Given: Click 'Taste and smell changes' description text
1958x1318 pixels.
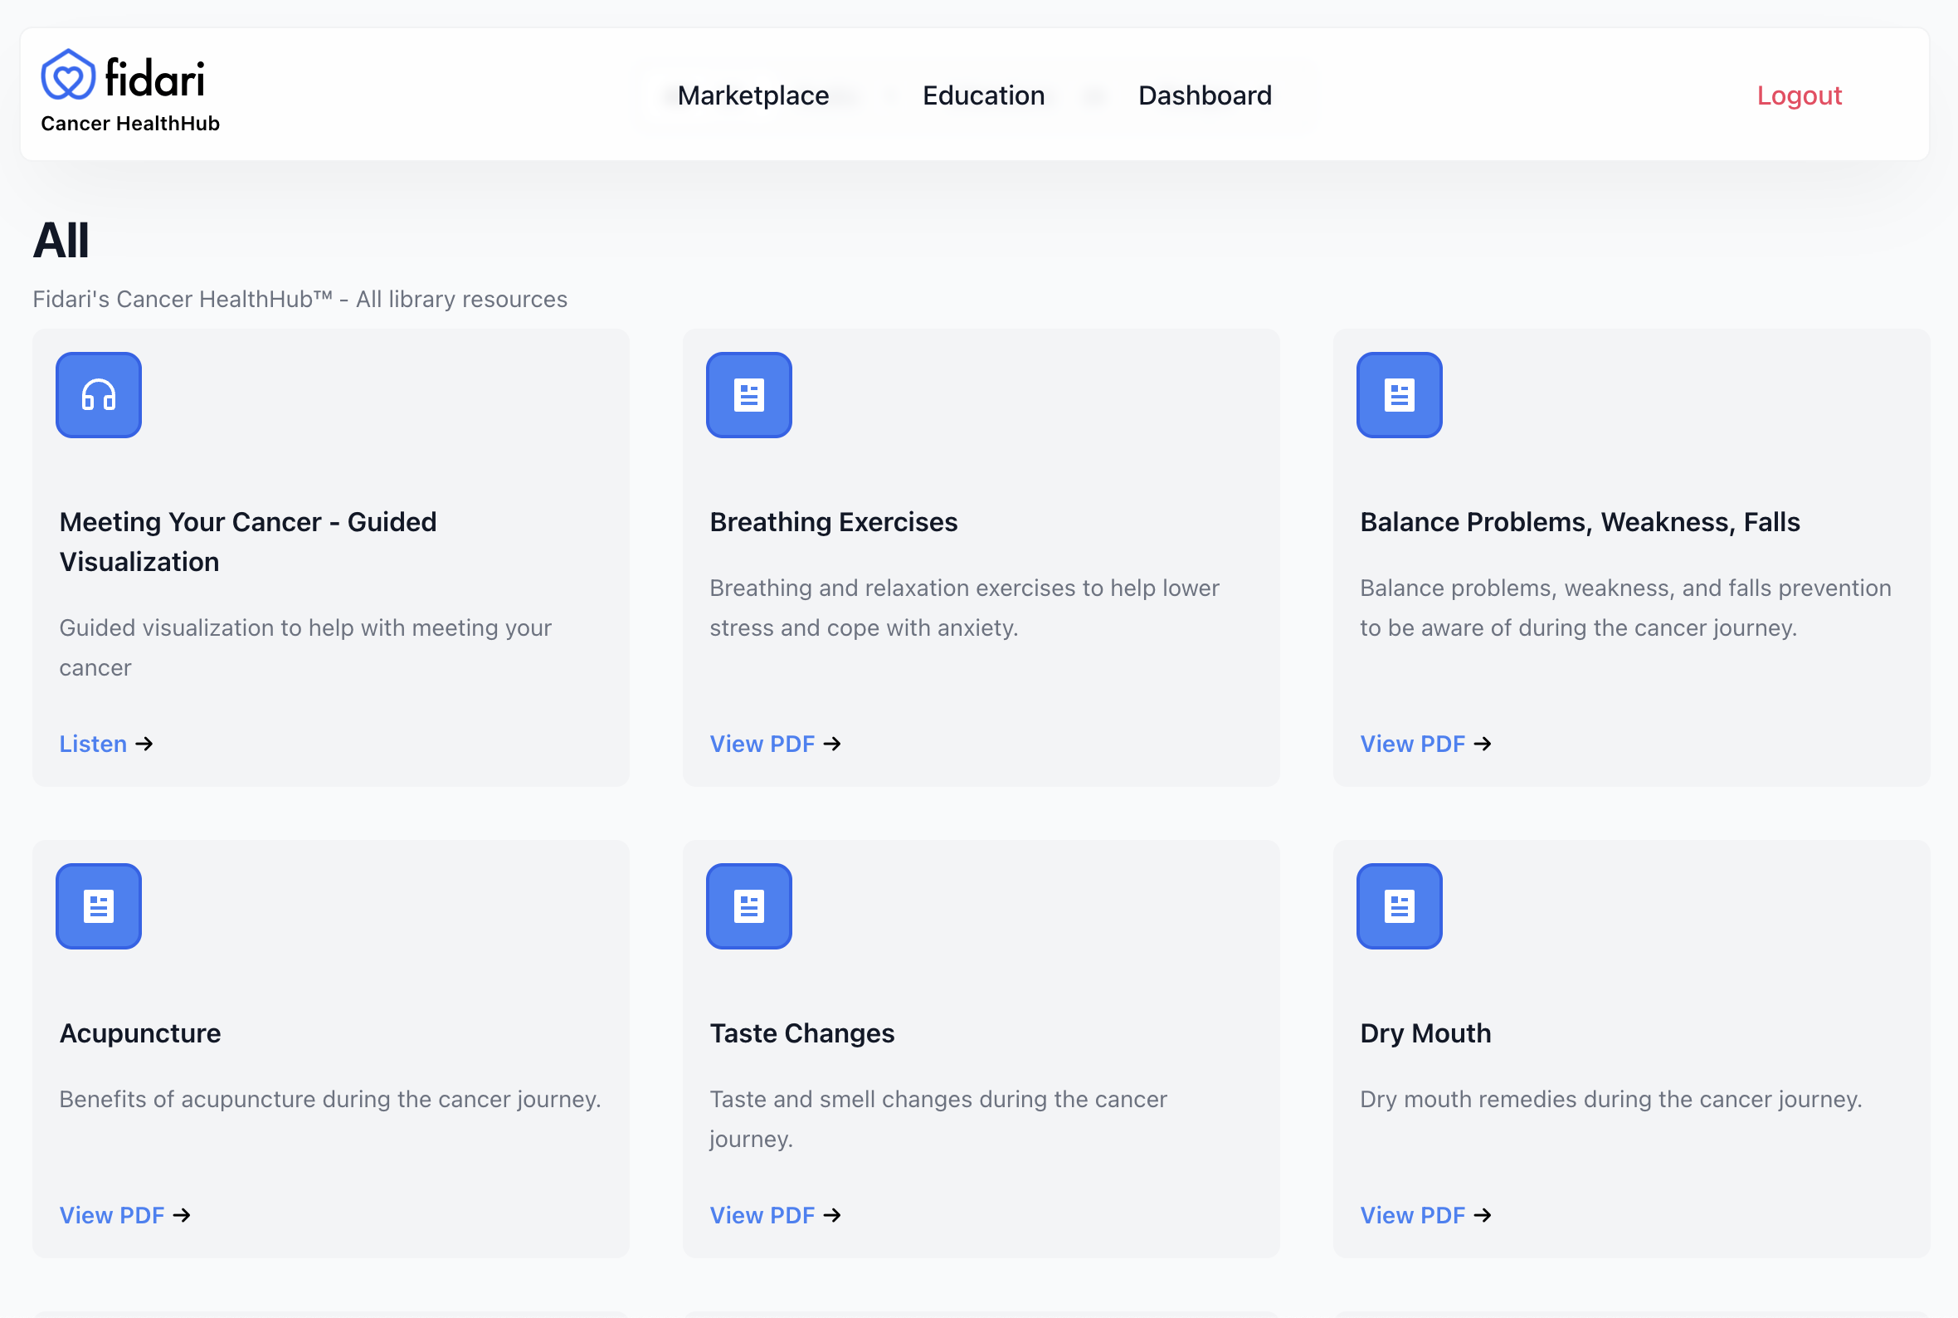Looking at the screenshot, I should 938,1119.
